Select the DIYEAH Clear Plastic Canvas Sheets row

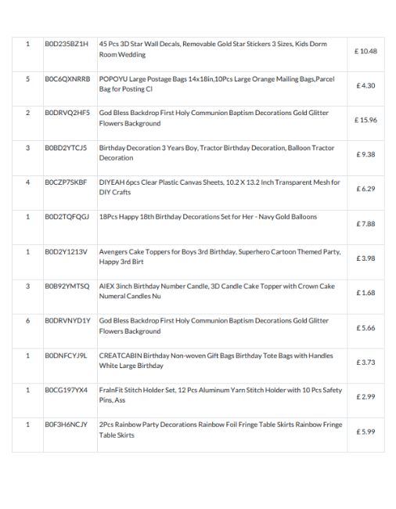pyautogui.click(x=198, y=193)
